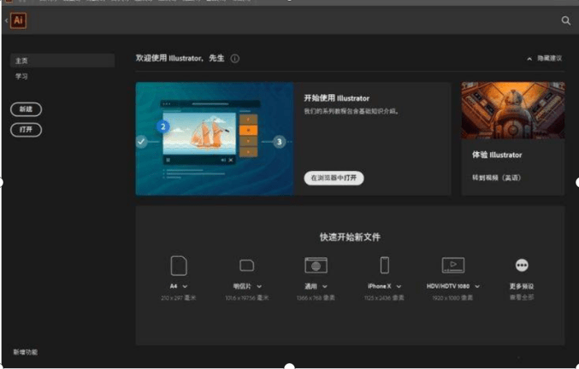This screenshot has height=369, width=579.
Task: Click the 查看全部 view all text
Action: 522,297
